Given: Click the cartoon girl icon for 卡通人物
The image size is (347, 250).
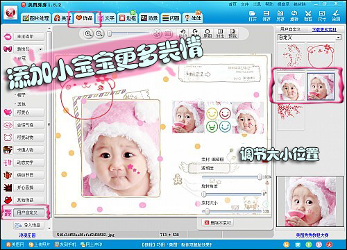Looking at the screenshot, I should (x=8, y=150).
